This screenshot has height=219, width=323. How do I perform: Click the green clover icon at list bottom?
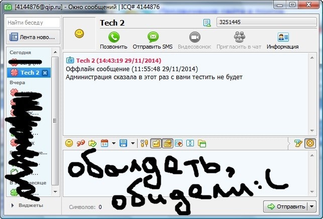click(14, 192)
